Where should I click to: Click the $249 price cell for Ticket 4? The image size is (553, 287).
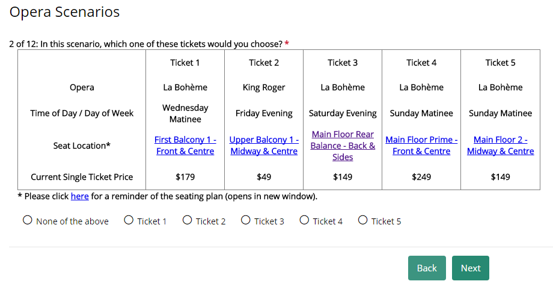click(421, 177)
